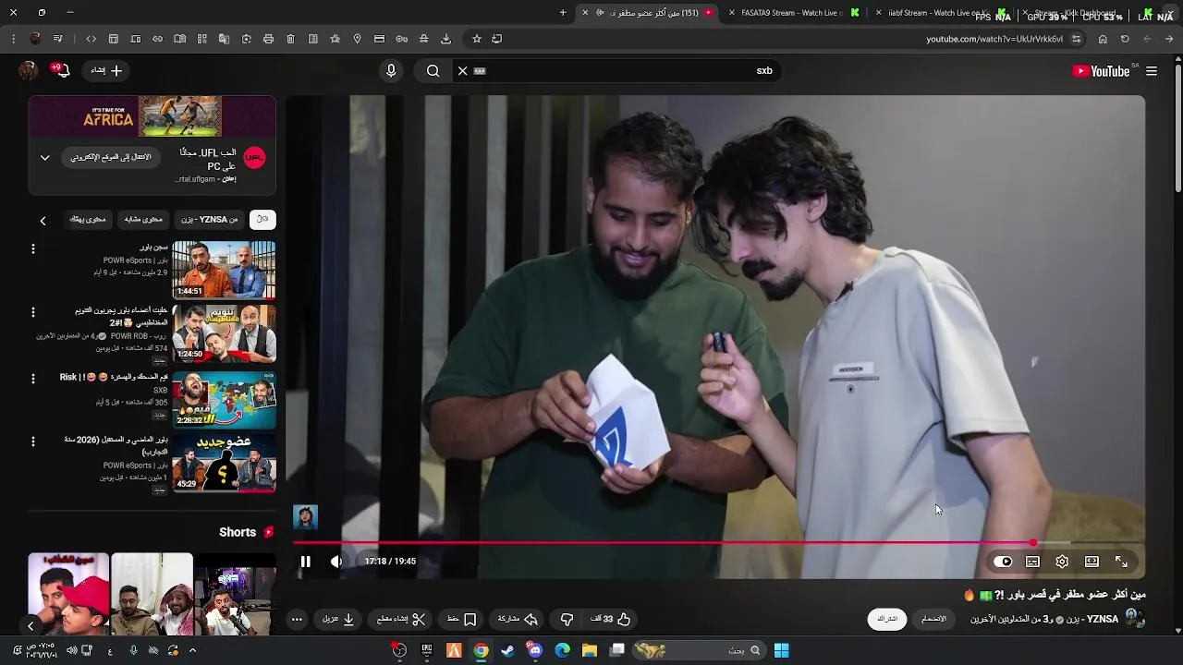Open options for 'سجن باور' video
1183x665 pixels.
33,248
